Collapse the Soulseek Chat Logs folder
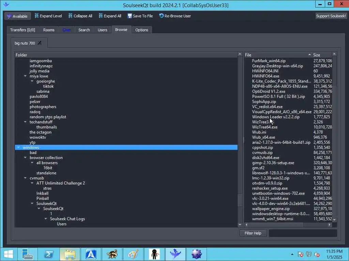 tap(46, 219)
